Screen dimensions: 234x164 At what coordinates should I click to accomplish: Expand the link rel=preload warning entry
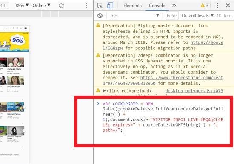104,90
